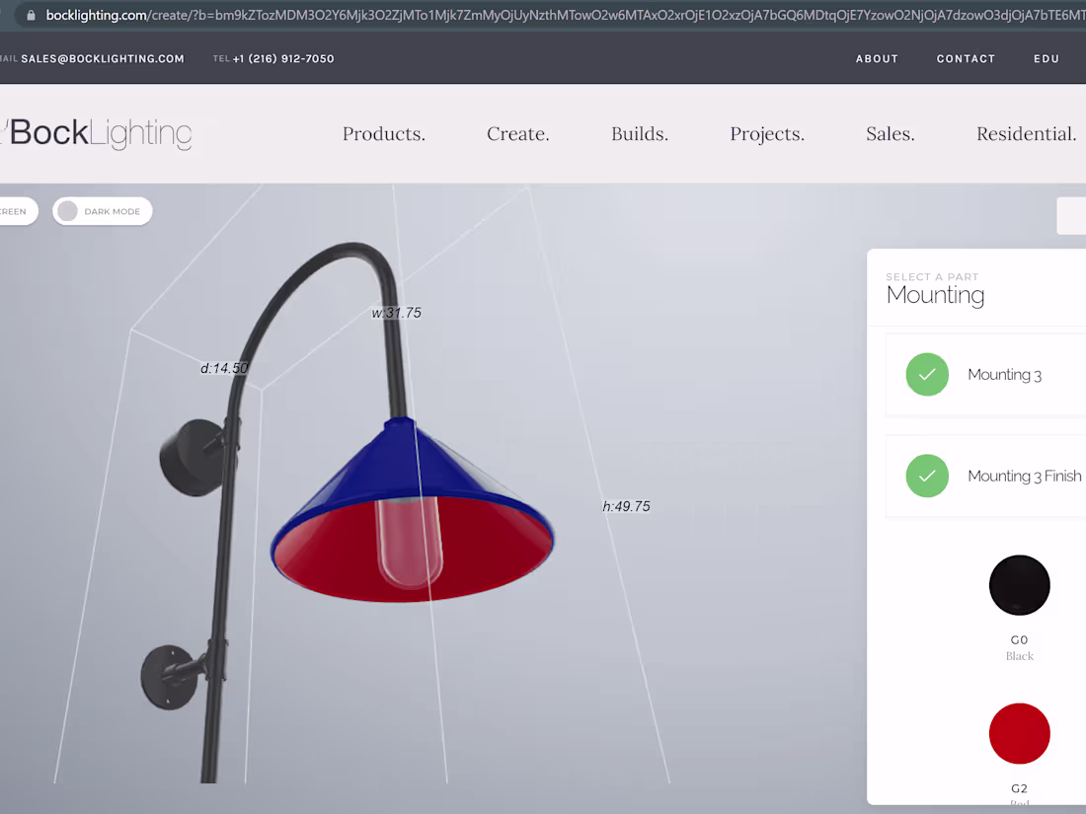Click the ABOUT link in the top bar
Image resolution: width=1086 pixels, height=814 pixels.
click(877, 58)
